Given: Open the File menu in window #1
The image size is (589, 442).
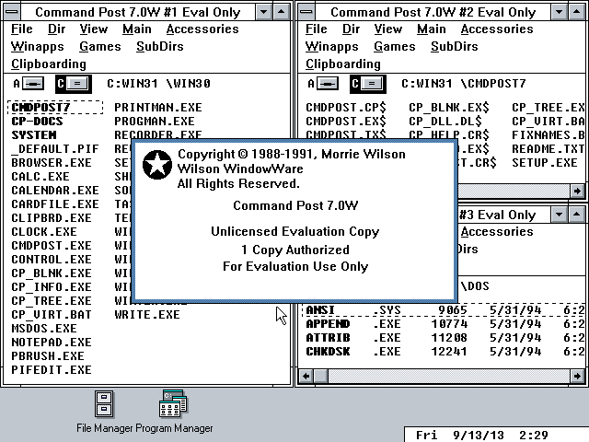Looking at the screenshot, I should (x=22, y=29).
